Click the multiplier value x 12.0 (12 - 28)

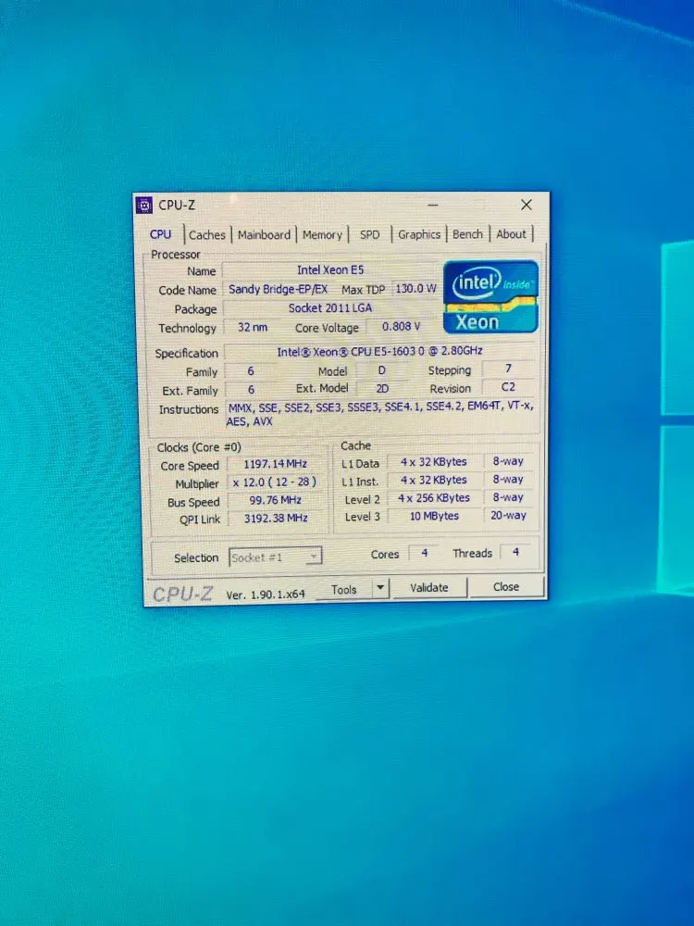tap(275, 482)
